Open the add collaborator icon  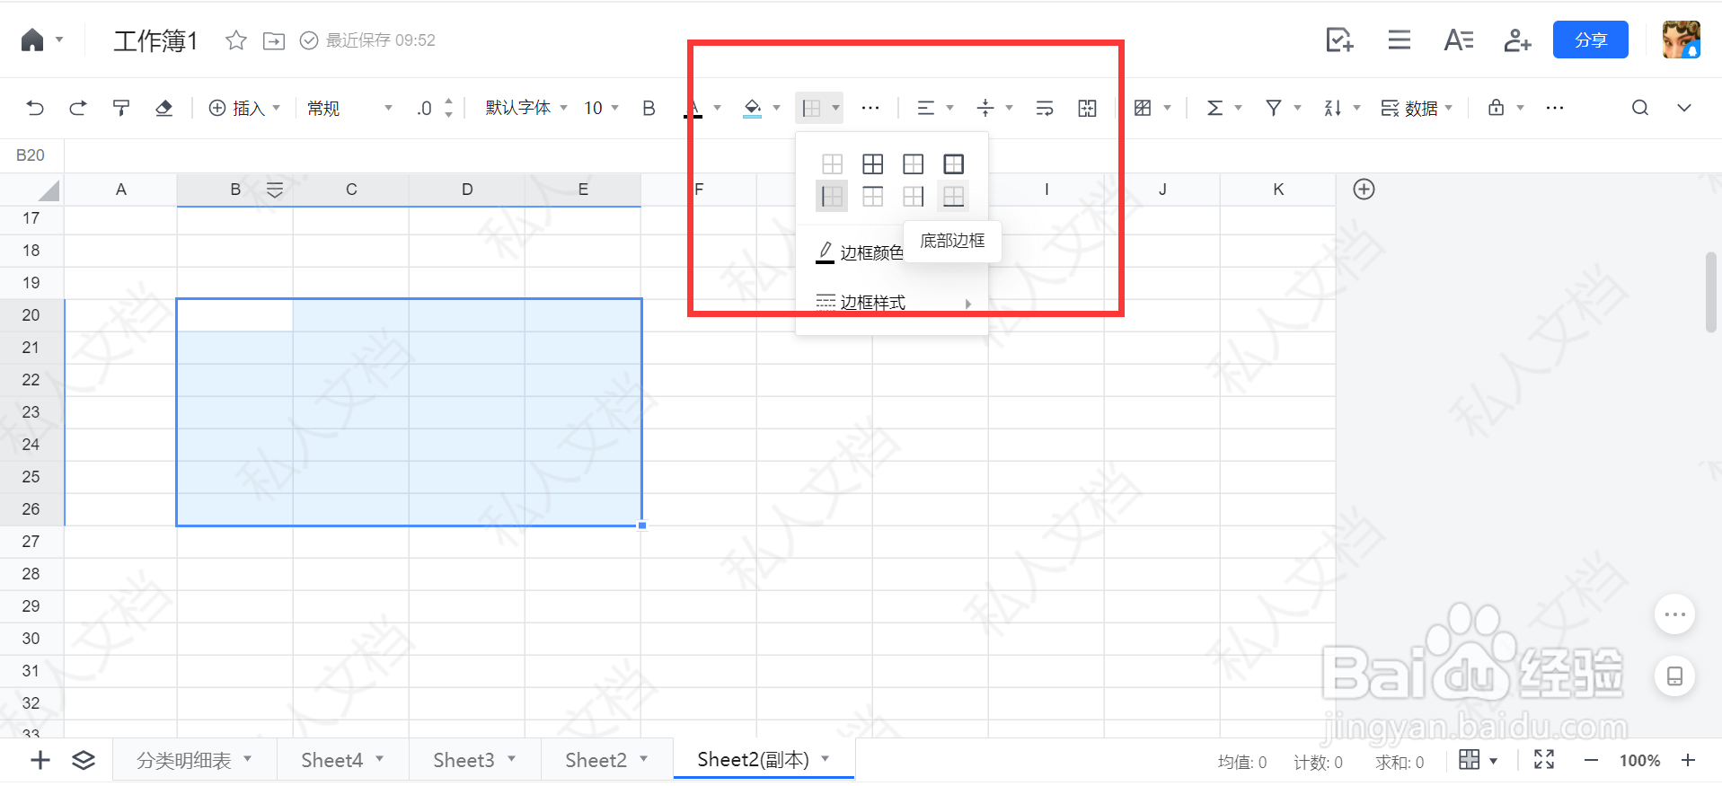pos(1518,40)
